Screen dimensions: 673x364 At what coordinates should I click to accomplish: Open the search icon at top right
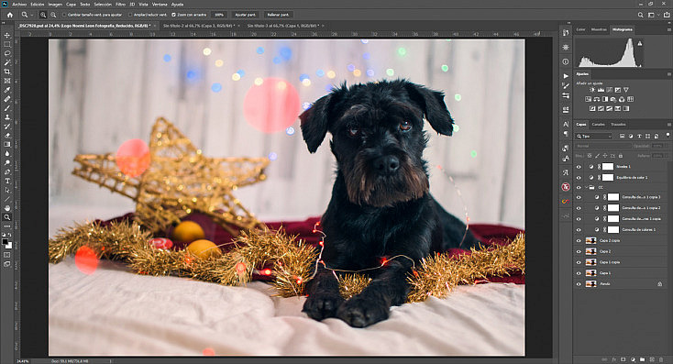[x=640, y=15]
